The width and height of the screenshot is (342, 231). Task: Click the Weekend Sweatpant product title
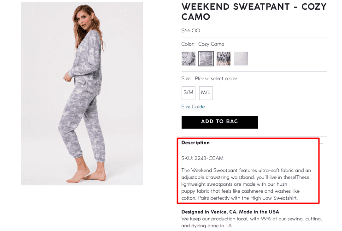click(x=254, y=12)
